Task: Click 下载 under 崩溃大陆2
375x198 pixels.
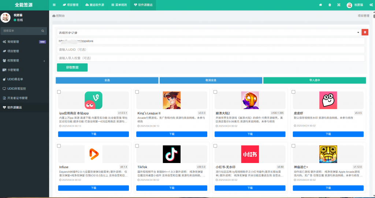Action: (x=250, y=134)
